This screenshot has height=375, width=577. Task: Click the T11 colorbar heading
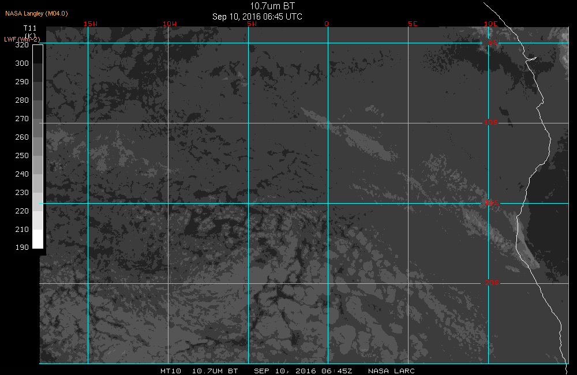click(x=30, y=28)
